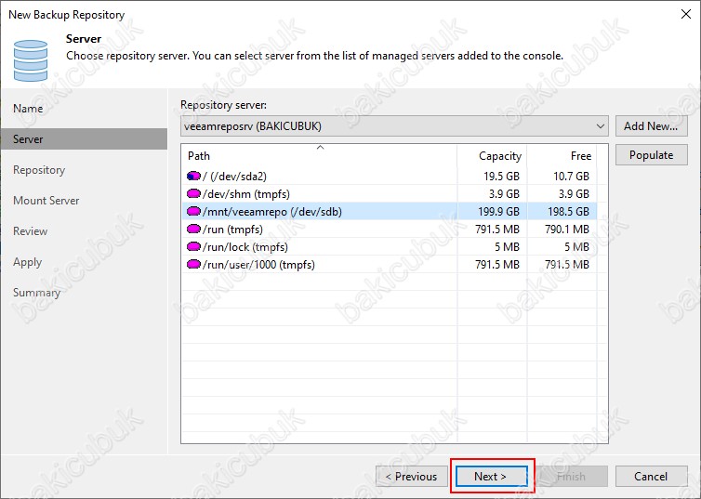701x499 pixels.
Task: Click the Add New... button
Action: 651,126
